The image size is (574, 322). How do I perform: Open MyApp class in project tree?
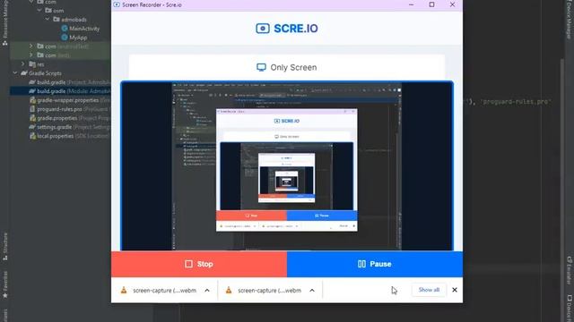[78, 38]
